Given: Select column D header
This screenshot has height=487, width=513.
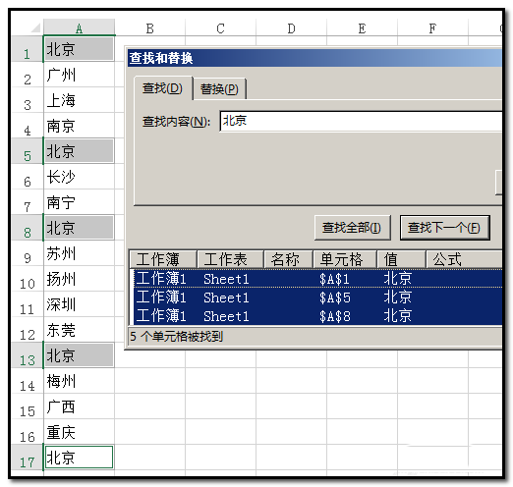Looking at the screenshot, I should 291,27.
